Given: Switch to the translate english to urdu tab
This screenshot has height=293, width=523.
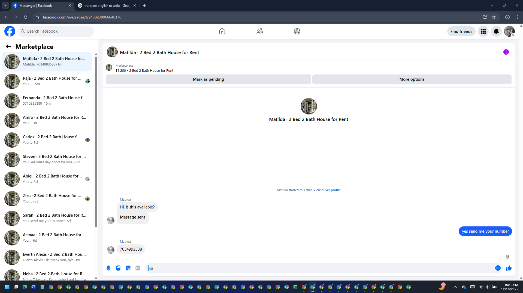Looking at the screenshot, I should (x=107, y=5).
